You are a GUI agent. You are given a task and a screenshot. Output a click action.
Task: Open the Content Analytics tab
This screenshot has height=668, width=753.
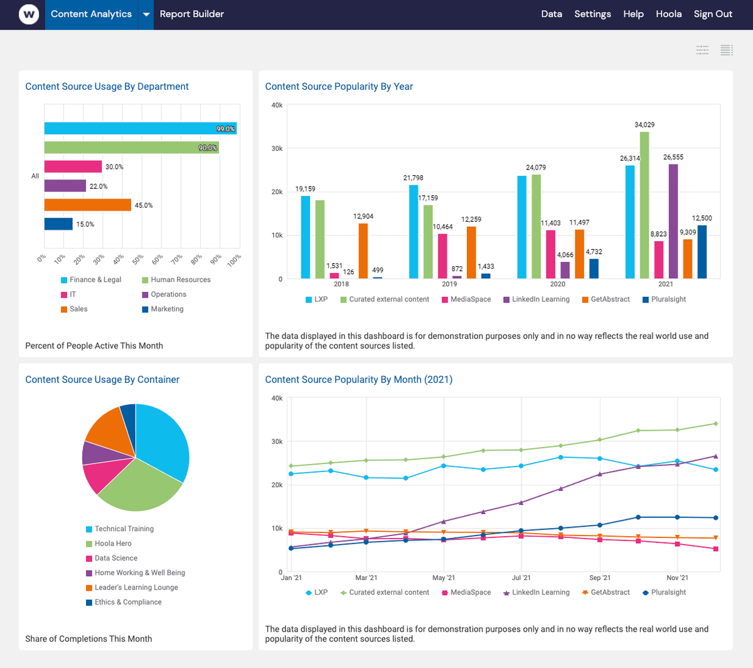click(91, 14)
